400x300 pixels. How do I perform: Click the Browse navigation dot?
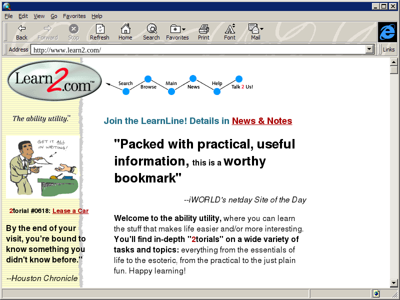tap(148, 79)
